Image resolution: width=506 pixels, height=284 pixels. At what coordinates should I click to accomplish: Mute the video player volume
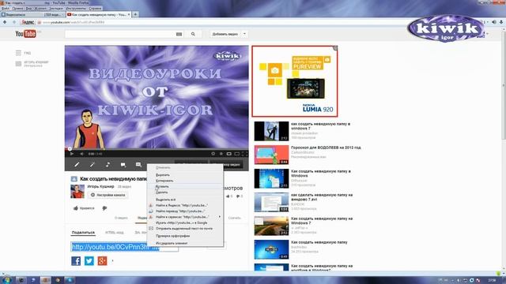click(81, 154)
